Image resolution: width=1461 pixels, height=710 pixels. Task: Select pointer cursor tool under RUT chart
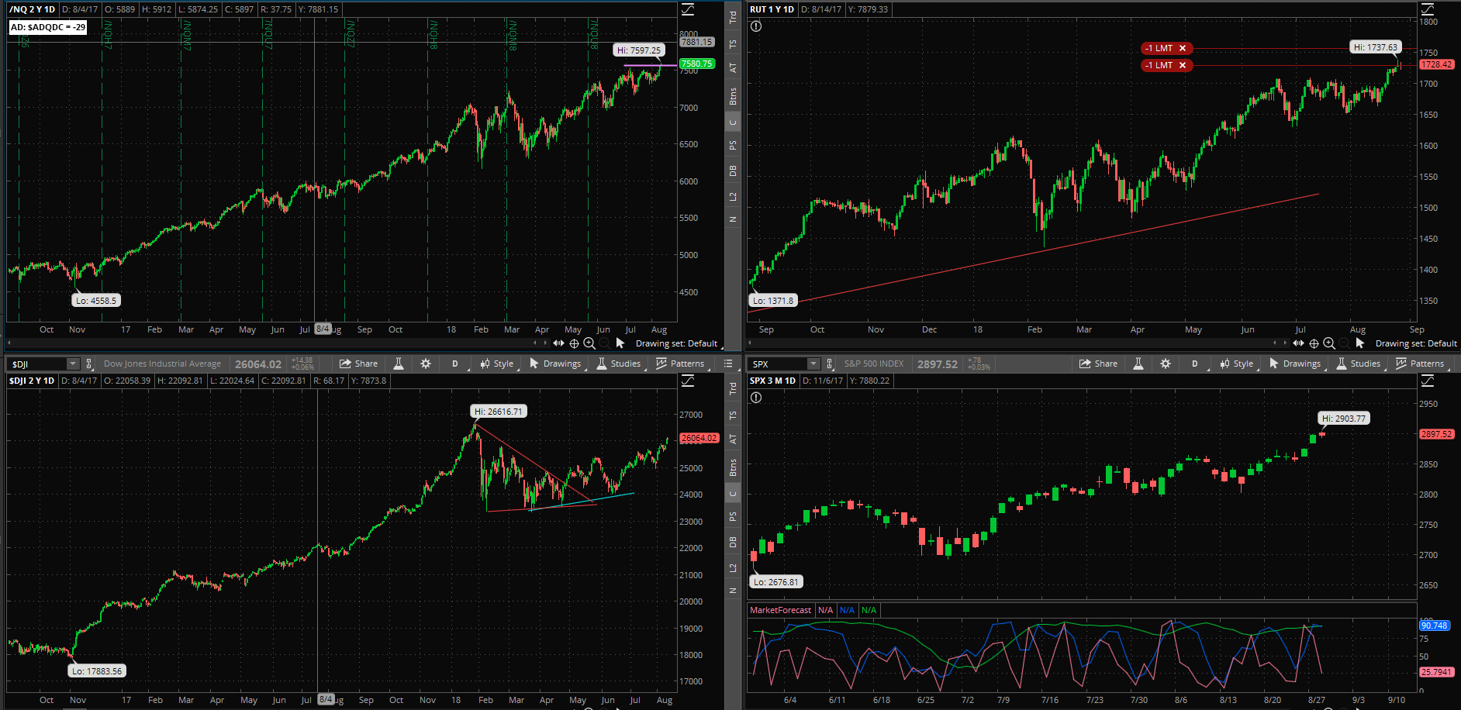(1359, 343)
